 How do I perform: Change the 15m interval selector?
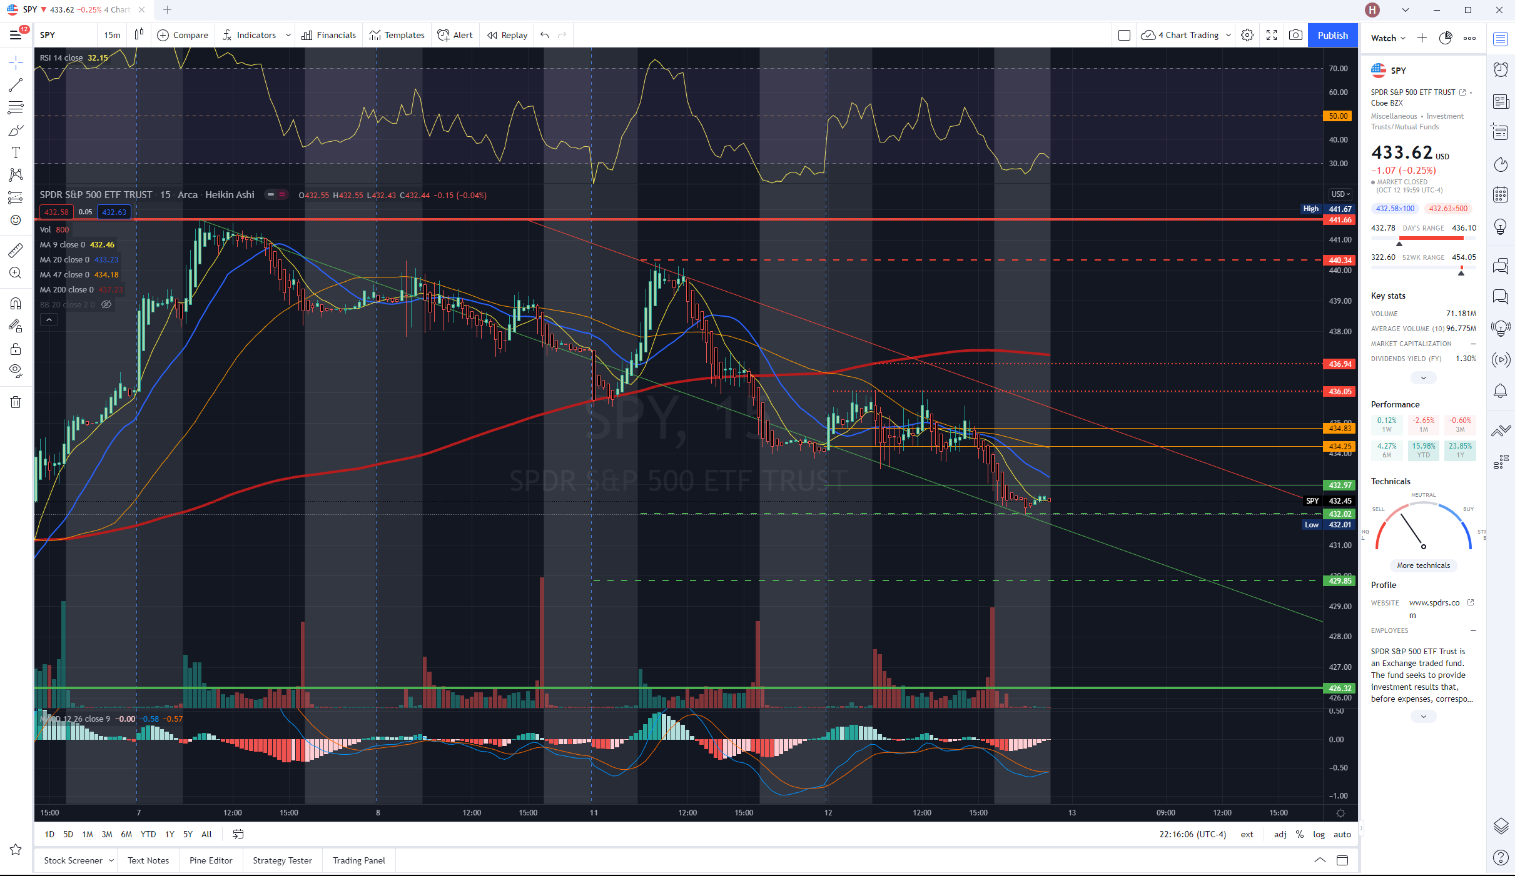pos(112,35)
